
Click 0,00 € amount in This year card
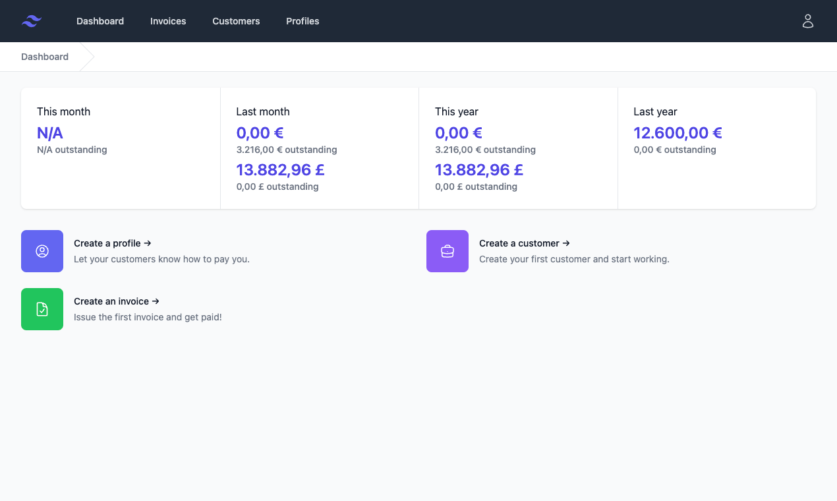click(x=459, y=133)
